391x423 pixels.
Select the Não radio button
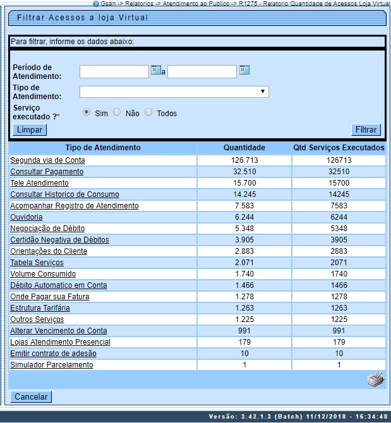(117, 112)
